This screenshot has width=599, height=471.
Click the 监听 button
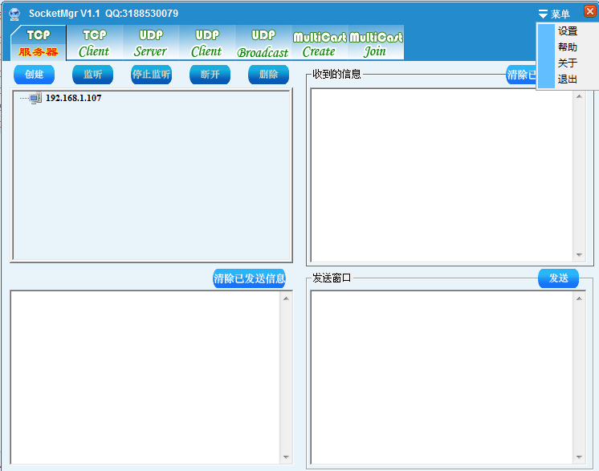(92, 75)
